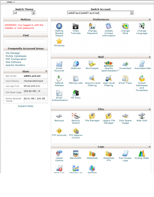Screen dimensions: 154x197
Task: Click the reseller password warning notice
Action: [x=24, y=26]
